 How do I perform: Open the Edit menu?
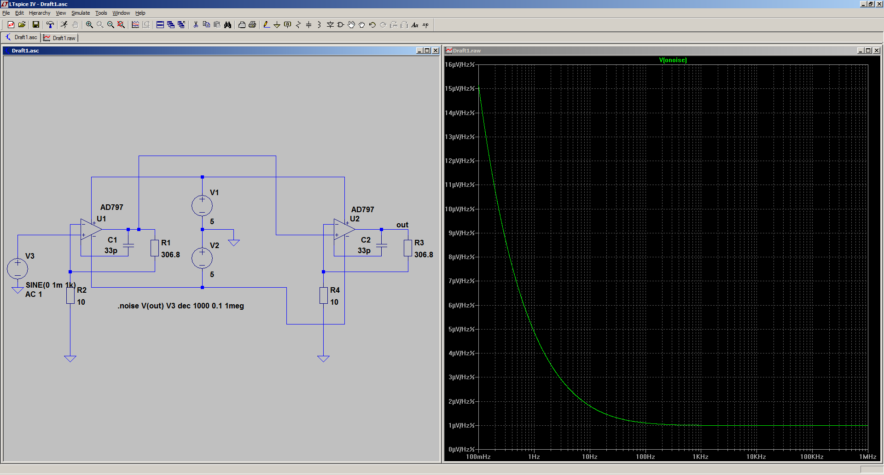tap(19, 13)
